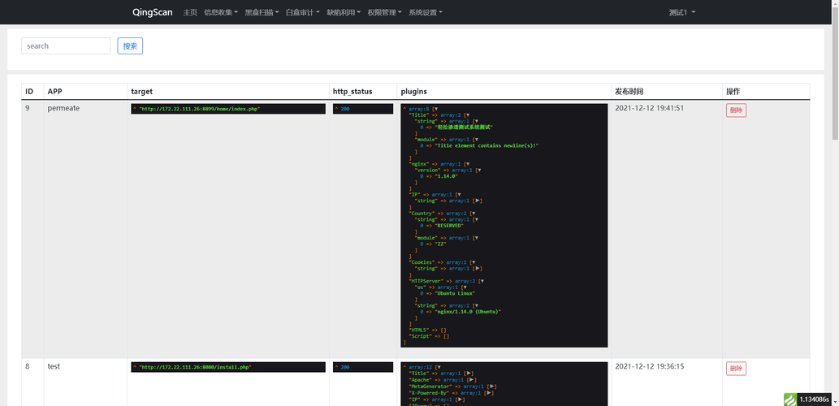Click the caret before the test row's 200 status
Image resolution: width=839 pixels, height=406 pixels.
pyautogui.click(x=336, y=368)
